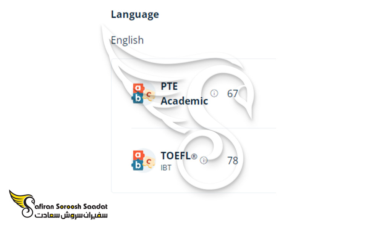The height and width of the screenshot is (229, 382).
Task: Click the TOEFL score value 78
Action: point(233,161)
